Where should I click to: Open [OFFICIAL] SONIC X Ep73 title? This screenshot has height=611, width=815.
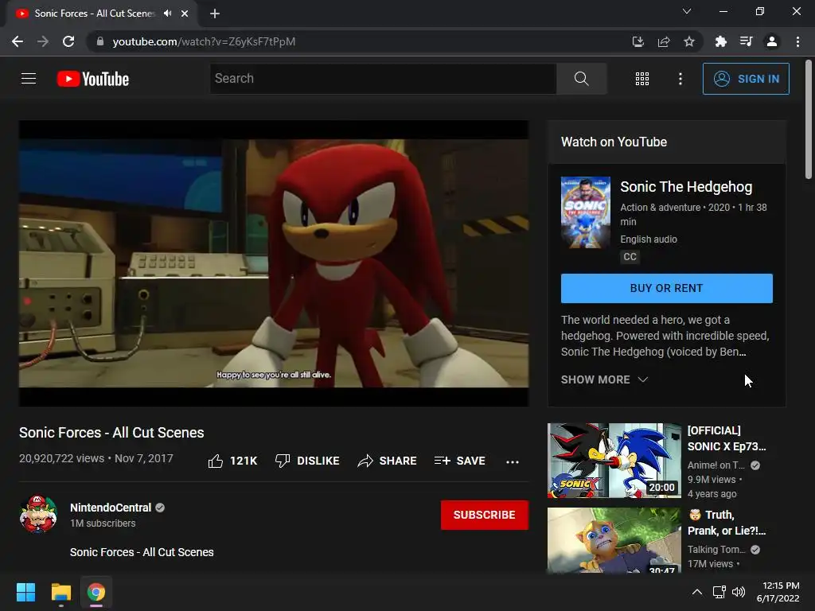click(727, 438)
